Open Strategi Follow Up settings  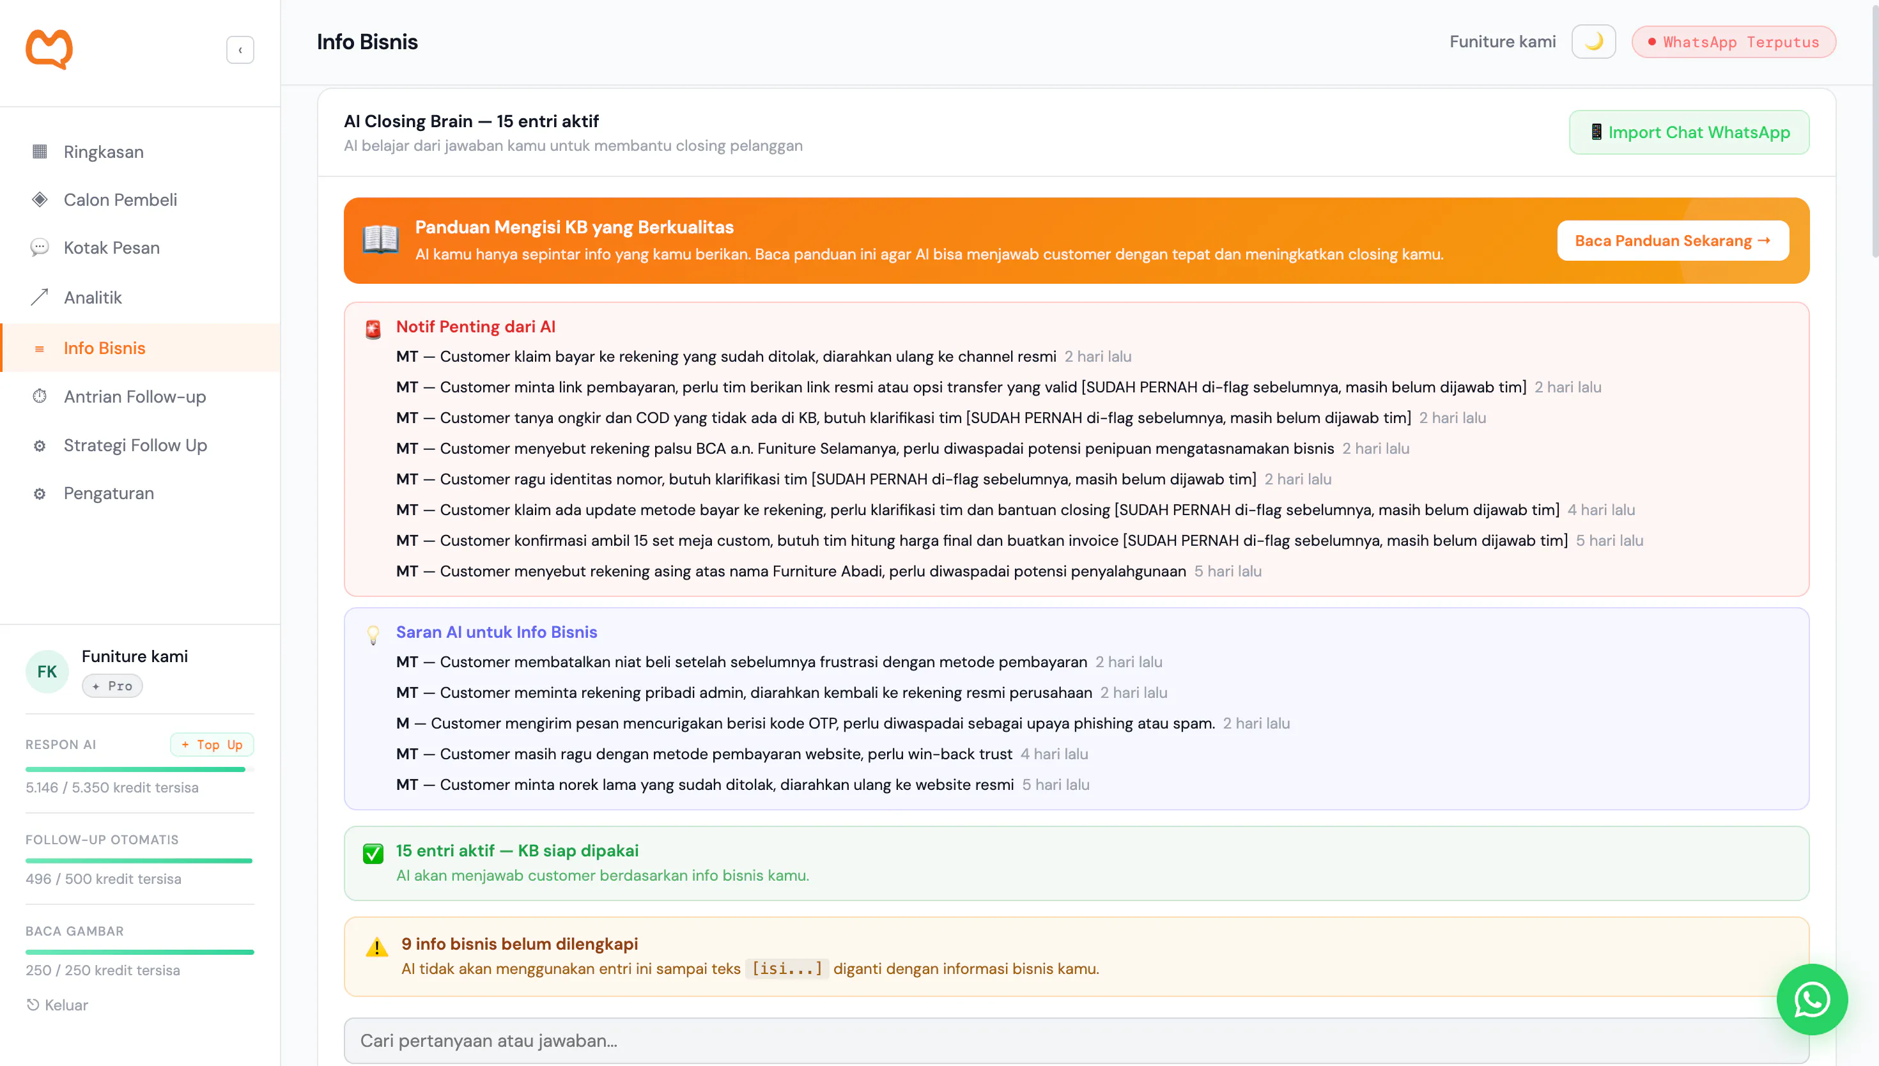(x=141, y=445)
